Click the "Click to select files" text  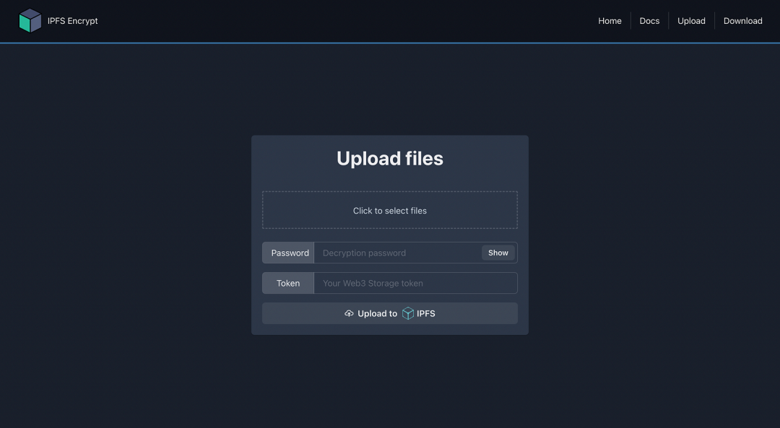coord(390,211)
